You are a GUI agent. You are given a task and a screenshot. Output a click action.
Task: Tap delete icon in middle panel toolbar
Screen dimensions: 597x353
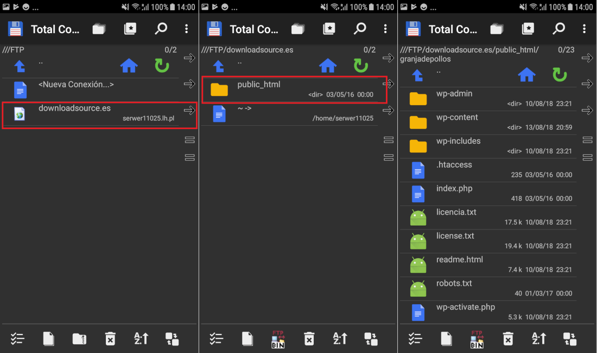309,338
